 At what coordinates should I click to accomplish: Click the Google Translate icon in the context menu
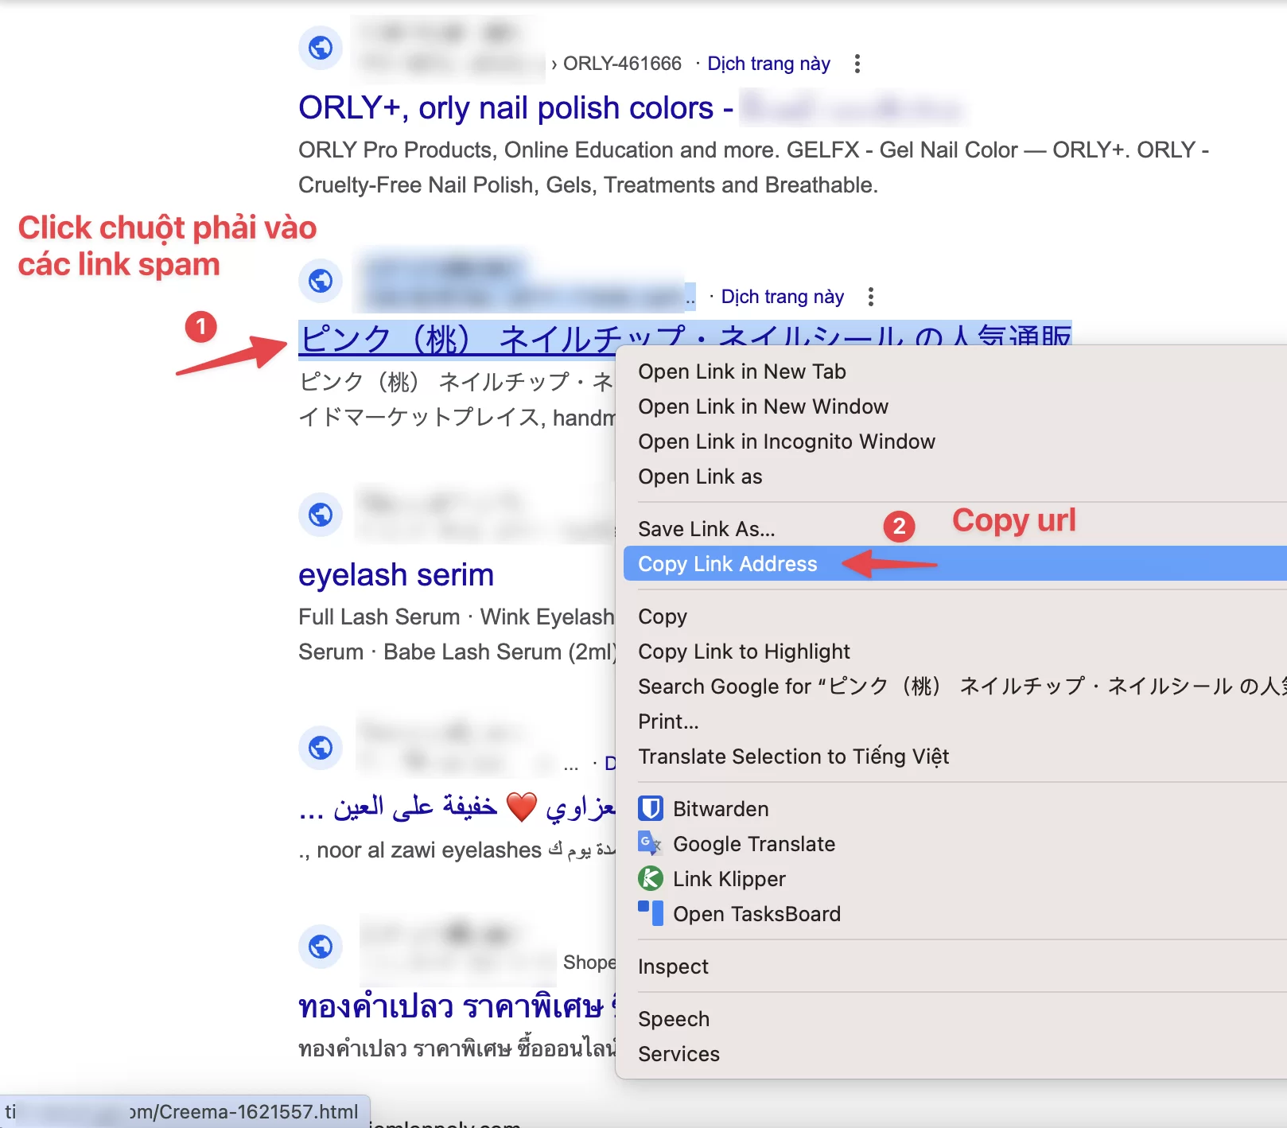click(651, 843)
